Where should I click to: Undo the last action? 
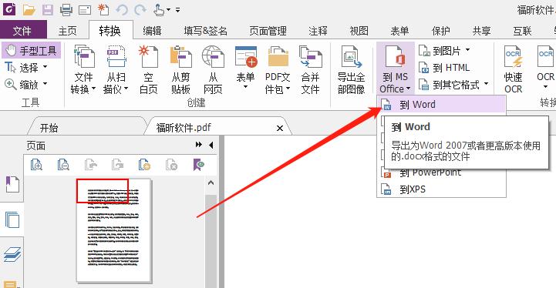pos(122,9)
